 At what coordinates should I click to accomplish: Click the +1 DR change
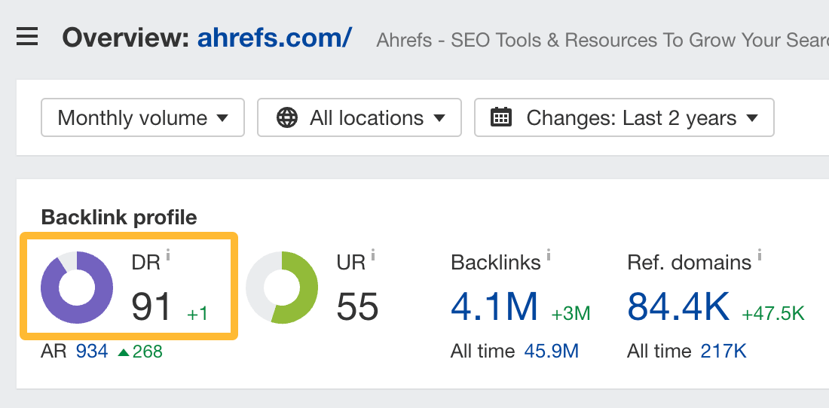click(197, 314)
